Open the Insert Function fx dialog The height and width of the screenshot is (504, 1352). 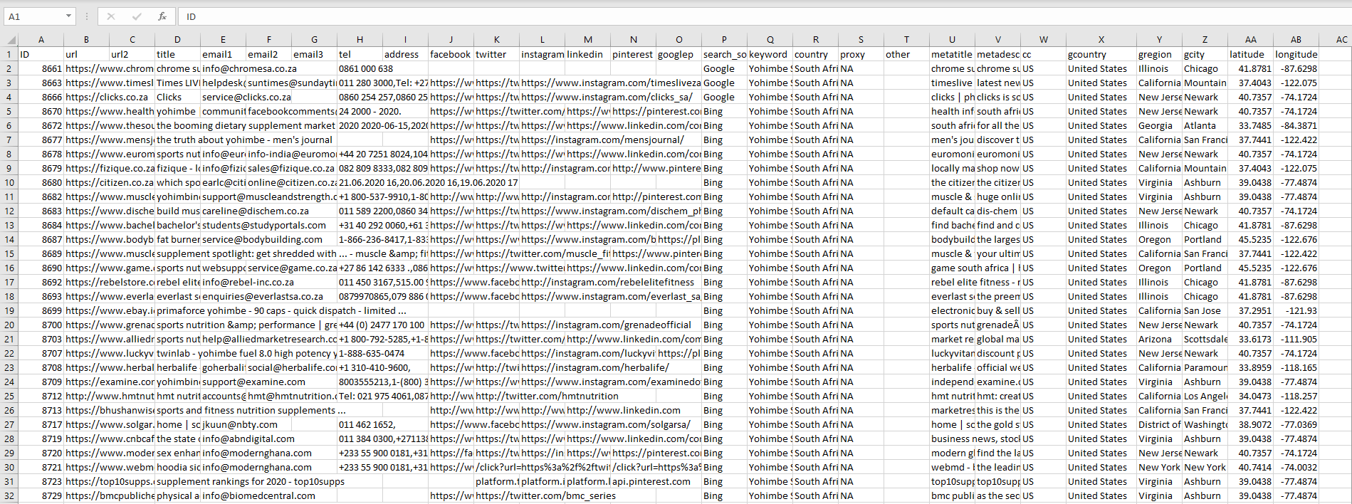[x=162, y=16]
